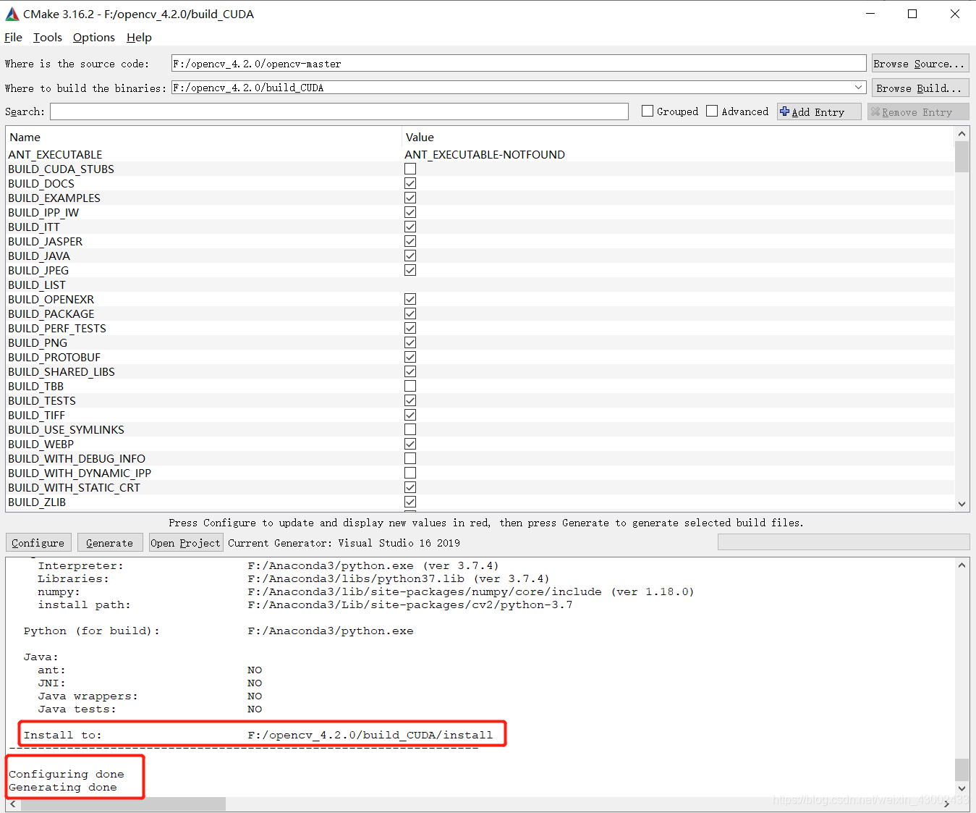Select the BUILD_LIST entry name
Screen dimensions: 976x813
click(x=37, y=285)
